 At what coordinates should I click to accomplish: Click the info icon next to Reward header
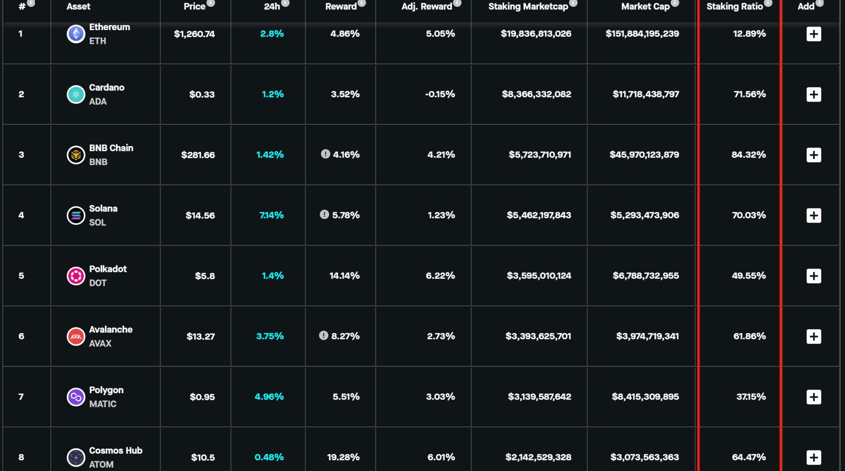[x=362, y=3]
